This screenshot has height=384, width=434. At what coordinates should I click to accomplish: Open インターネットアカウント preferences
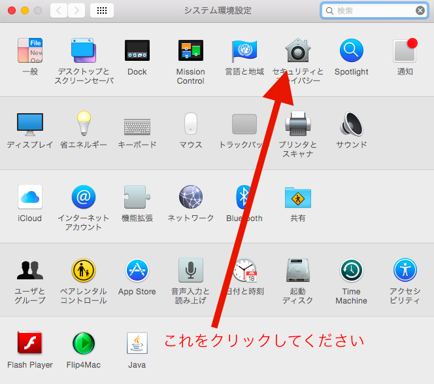pyautogui.click(x=84, y=197)
